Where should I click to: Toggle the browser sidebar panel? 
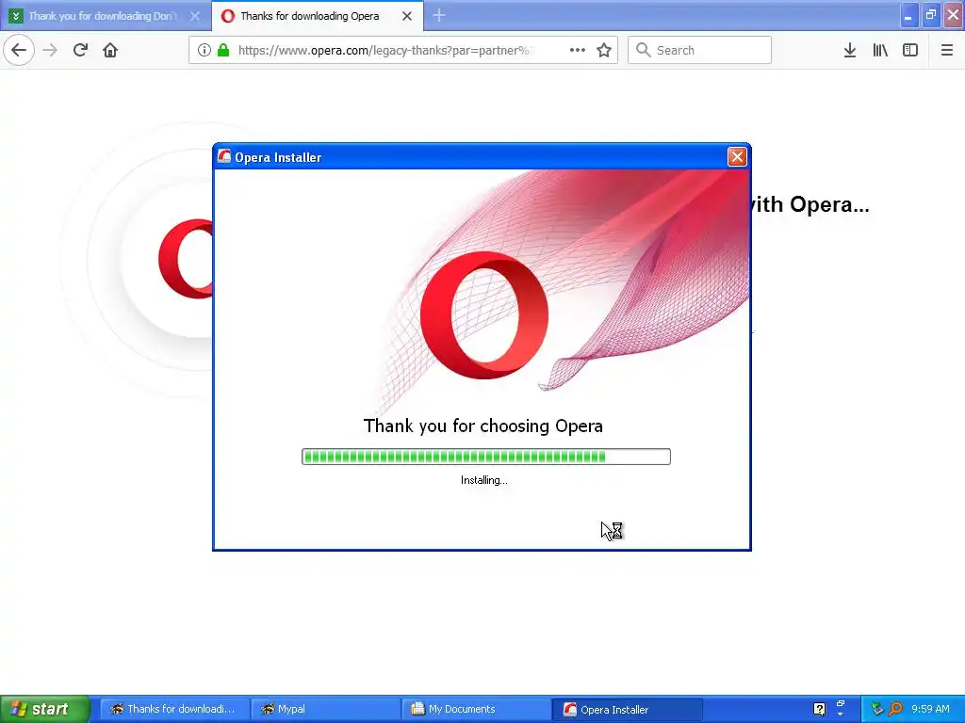910,50
